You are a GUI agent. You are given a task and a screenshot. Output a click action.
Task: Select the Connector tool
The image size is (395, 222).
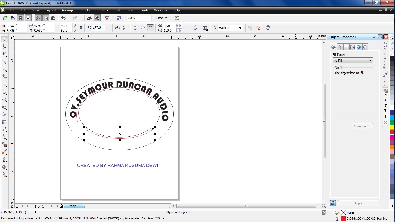4,137
